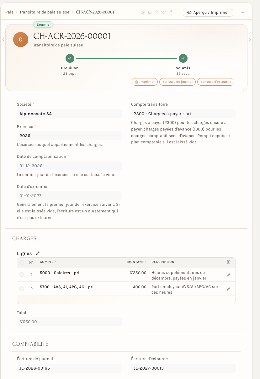The width and height of the screenshot is (260, 379).
Task: Go to previous document with left chevron
Action: [3, 40]
